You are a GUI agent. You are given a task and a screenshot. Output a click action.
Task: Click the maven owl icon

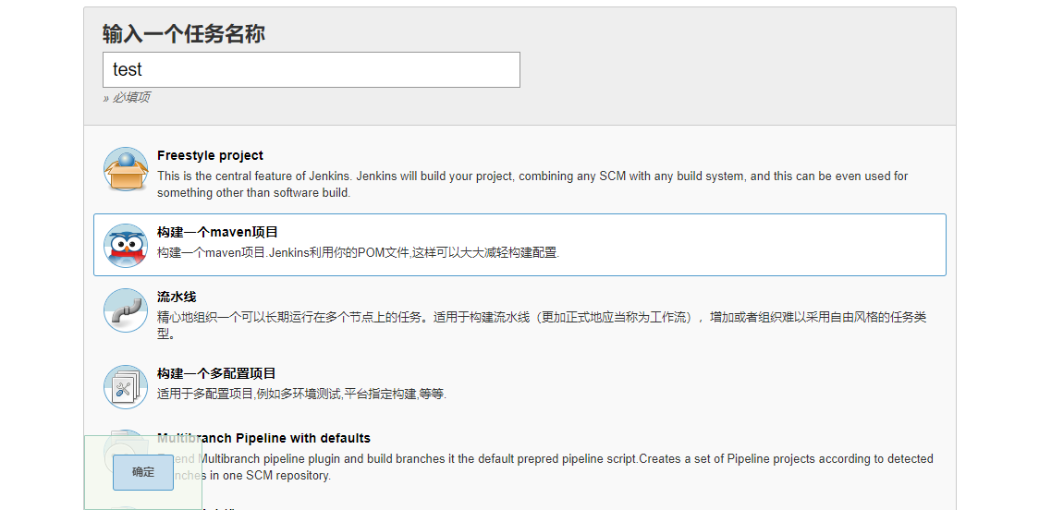(x=125, y=246)
